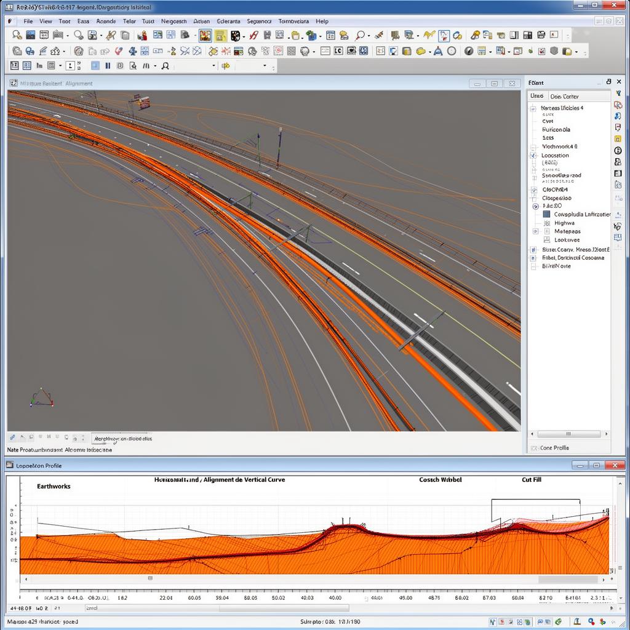
Task: Expand the Nerteas Lficicles 4 tree node
Action: pos(533,108)
